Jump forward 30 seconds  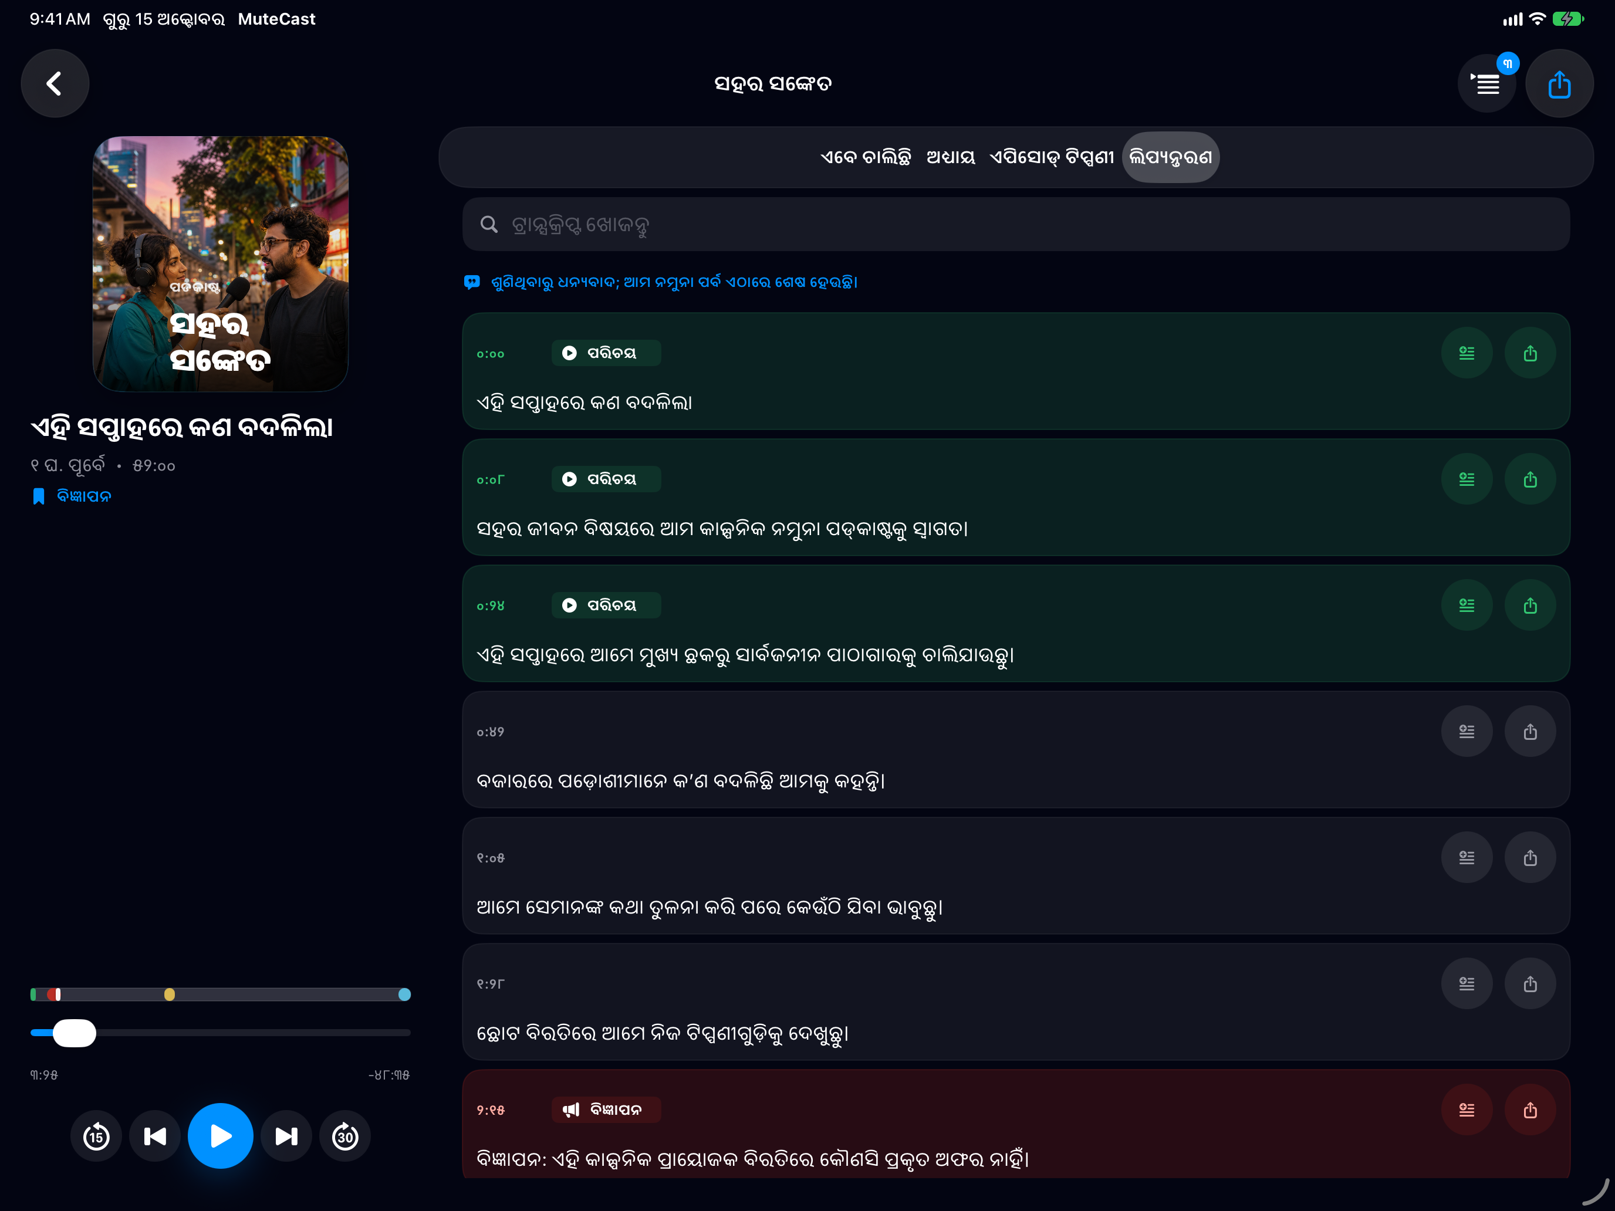coord(345,1136)
